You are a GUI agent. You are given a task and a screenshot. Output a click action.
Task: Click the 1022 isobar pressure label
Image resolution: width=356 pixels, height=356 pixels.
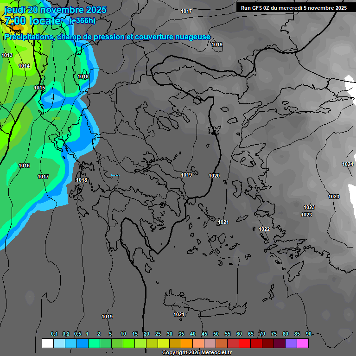coord(264,229)
